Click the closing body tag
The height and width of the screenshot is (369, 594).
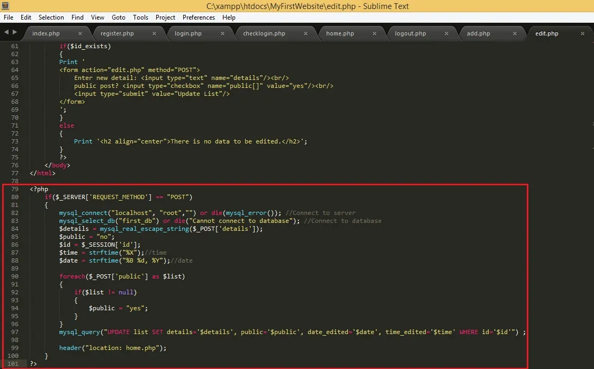pyautogui.click(x=57, y=165)
